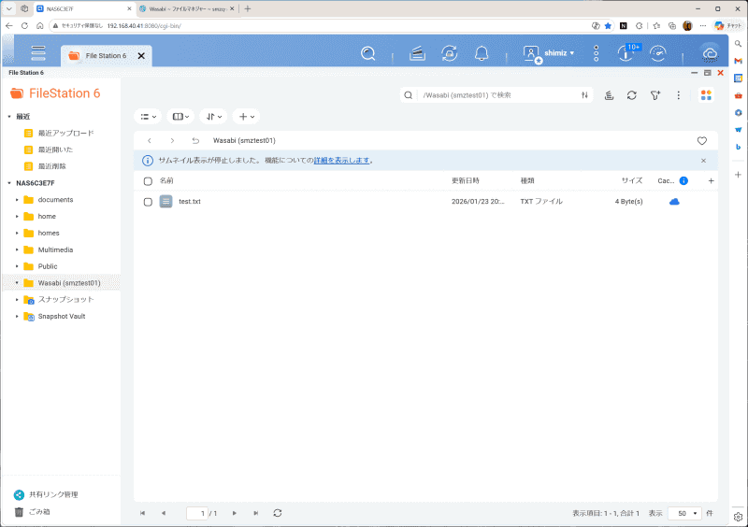The width and height of the screenshot is (748, 527).
Task: Open the home folder in tree
Action: coord(47,217)
